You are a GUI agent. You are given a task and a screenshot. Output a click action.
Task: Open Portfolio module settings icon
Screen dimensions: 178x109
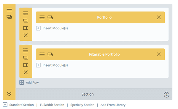pos(42,18)
